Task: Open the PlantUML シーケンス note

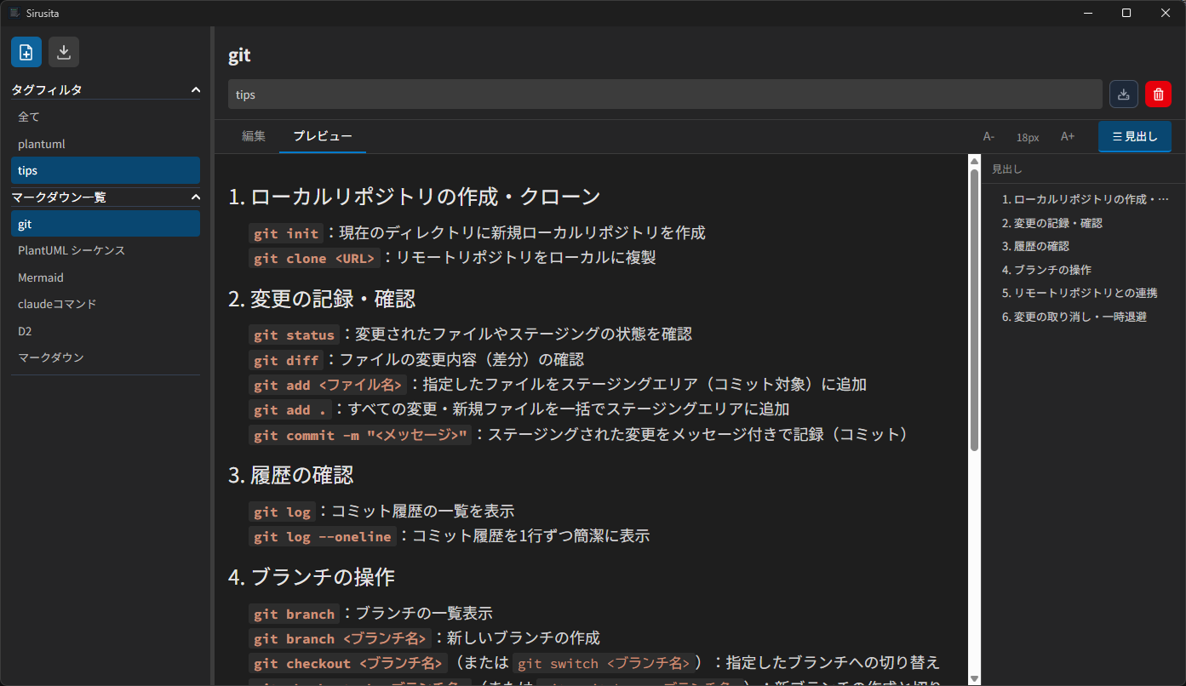Action: (x=106, y=250)
